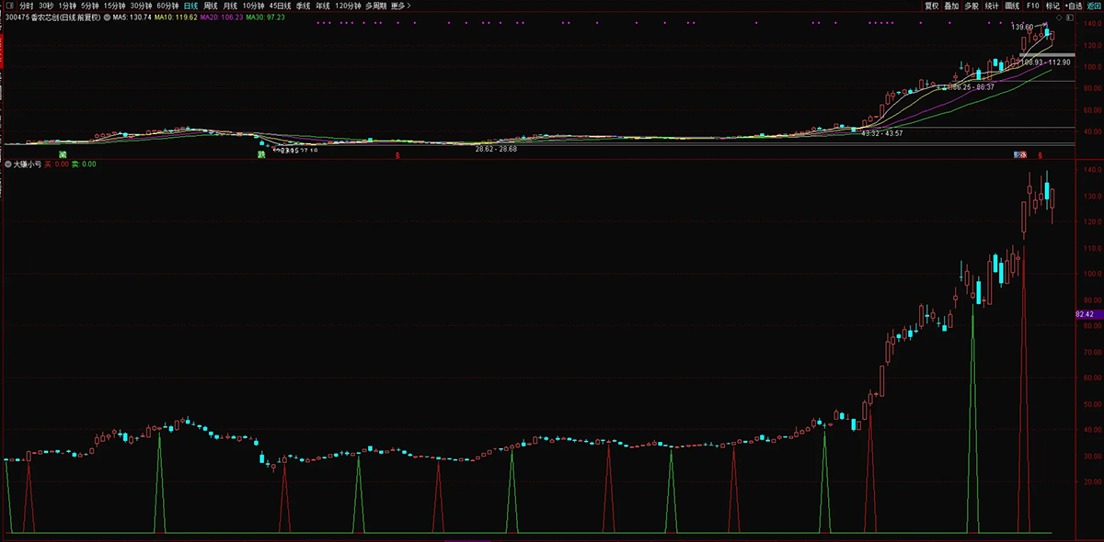1104x542 pixels.
Task: Add stock via +自选 button
Action: click(1073, 6)
